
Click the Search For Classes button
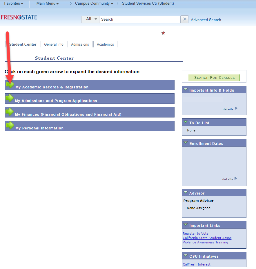(x=214, y=78)
